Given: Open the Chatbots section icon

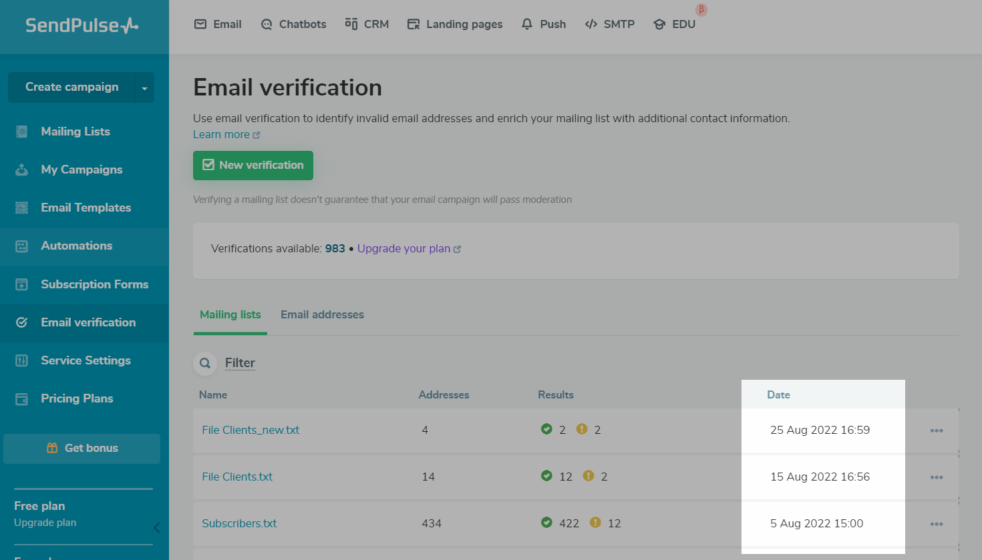Looking at the screenshot, I should pos(267,23).
